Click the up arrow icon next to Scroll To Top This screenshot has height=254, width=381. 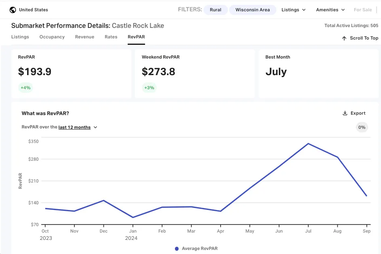tap(344, 38)
